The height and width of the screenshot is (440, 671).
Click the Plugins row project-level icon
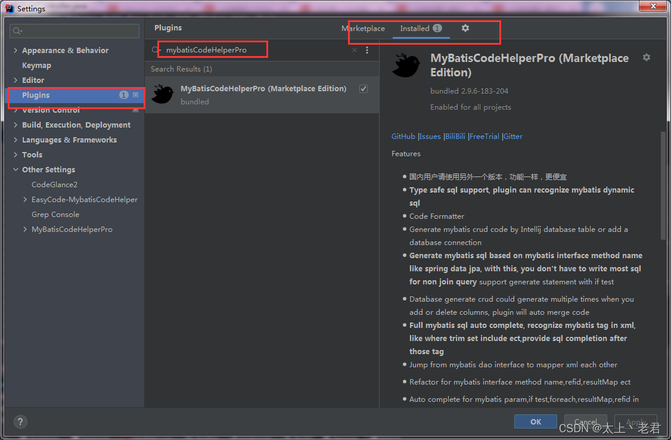[x=136, y=95]
